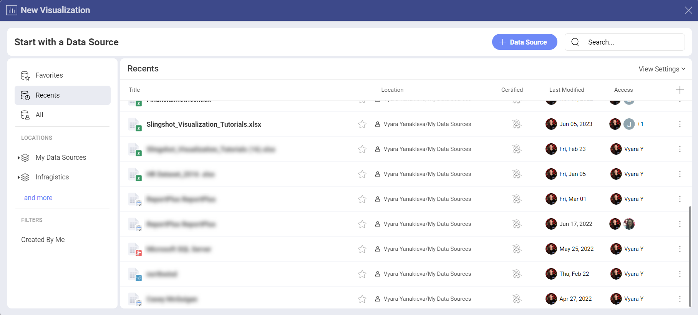This screenshot has width=698, height=315.
Task: Select My Data Sources location
Action: coord(61,157)
